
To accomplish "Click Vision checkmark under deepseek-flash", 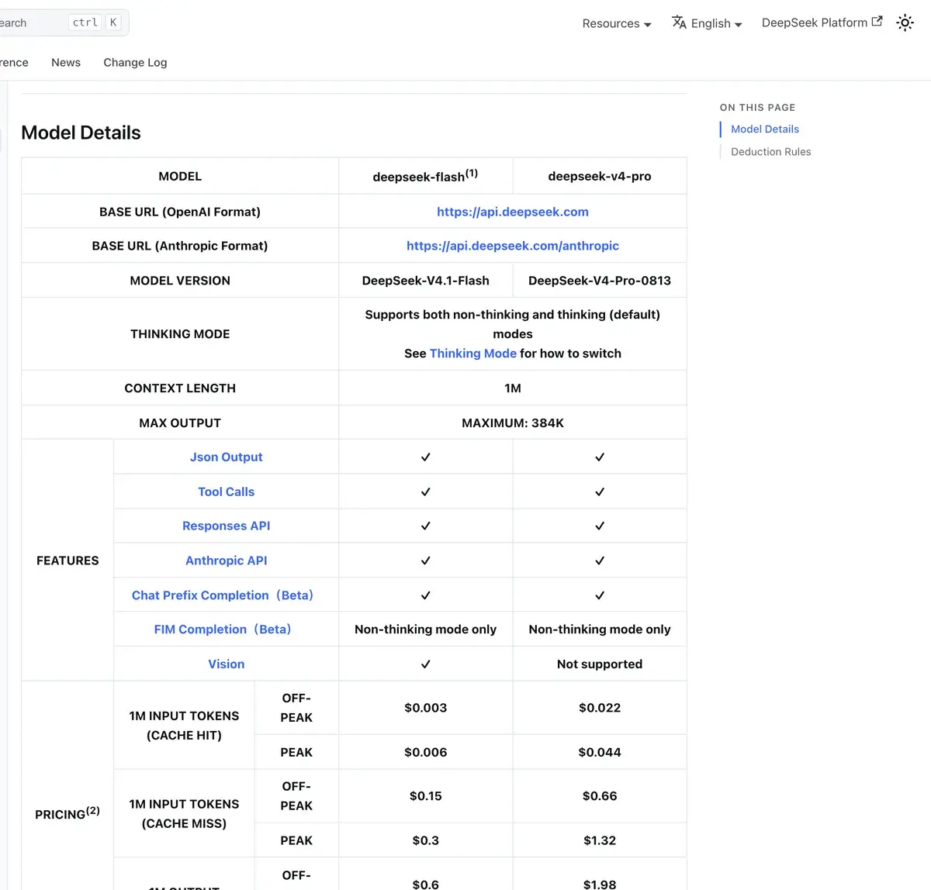I will (425, 664).
